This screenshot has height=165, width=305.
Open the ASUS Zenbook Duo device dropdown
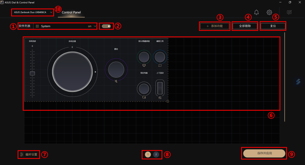point(33,12)
